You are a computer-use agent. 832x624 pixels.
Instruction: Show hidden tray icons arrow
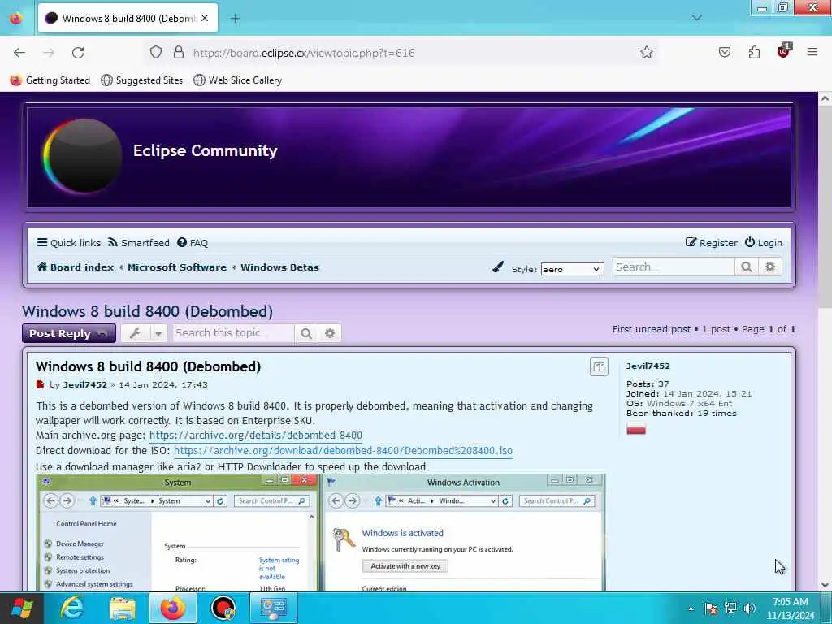pos(691,609)
